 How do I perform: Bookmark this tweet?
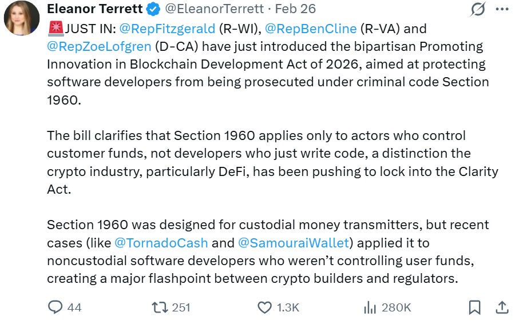point(474,307)
